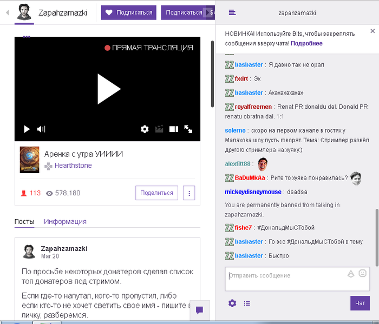Click the emote in alexfitt88's message
Viewport: 379px width, 324px height.
(x=263, y=164)
